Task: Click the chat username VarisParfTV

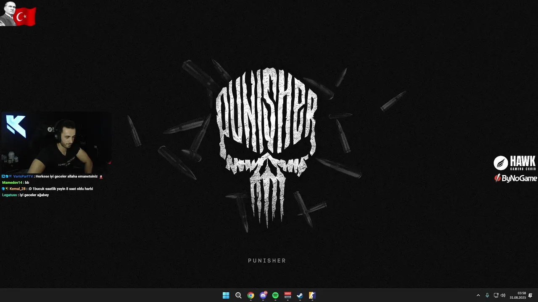Action: pyautogui.click(x=23, y=177)
